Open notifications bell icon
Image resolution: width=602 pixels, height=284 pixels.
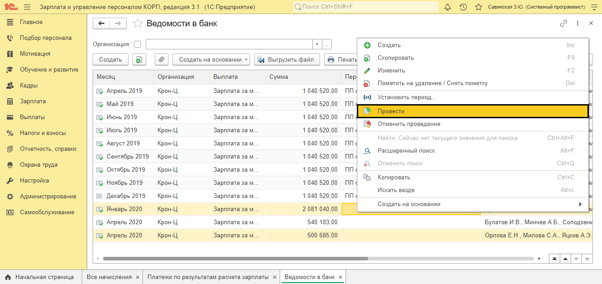448,7
